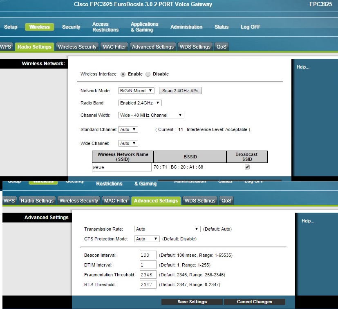
Task: Click the '(Default: Disable)' text beside CTS Protection
Action: click(x=179, y=239)
